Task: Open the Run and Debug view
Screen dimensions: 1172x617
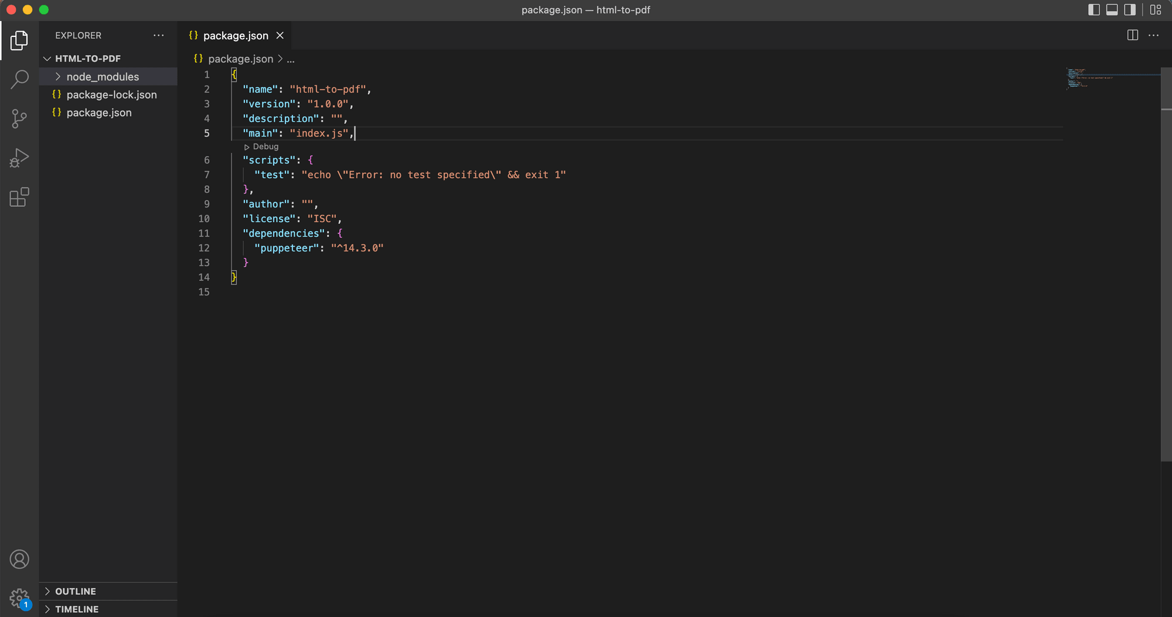Action: pos(19,158)
